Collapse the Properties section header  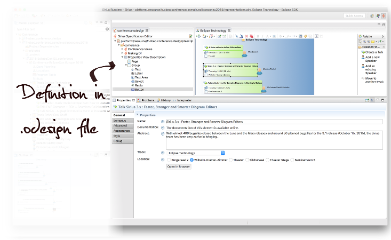(x=137, y=115)
